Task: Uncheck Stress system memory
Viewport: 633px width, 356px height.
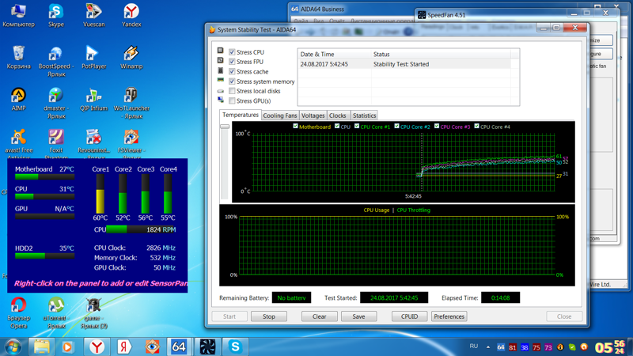Action: pyautogui.click(x=232, y=81)
